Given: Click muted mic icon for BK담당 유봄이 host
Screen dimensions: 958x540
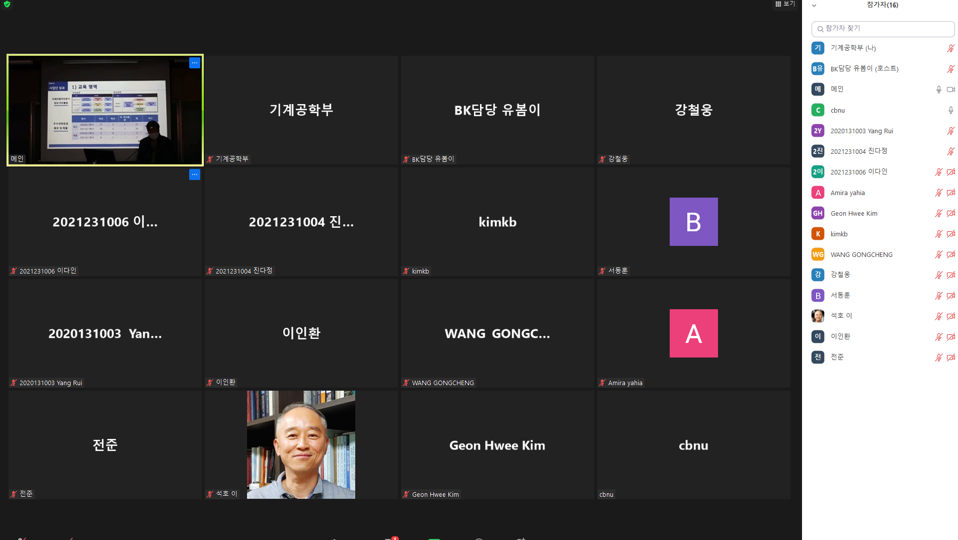Looking at the screenshot, I should (950, 69).
